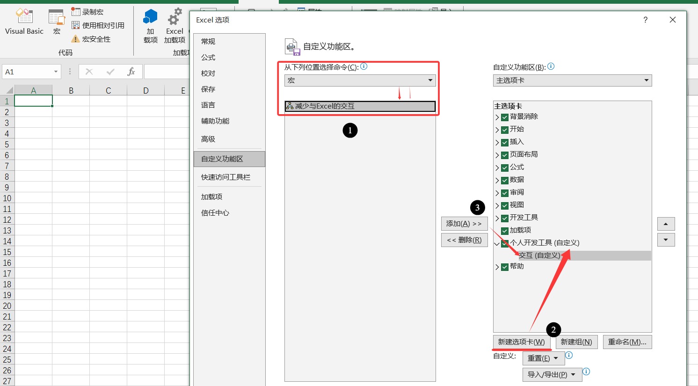Toggle the 帮助 tab checkbox
The height and width of the screenshot is (386, 698).
point(505,267)
